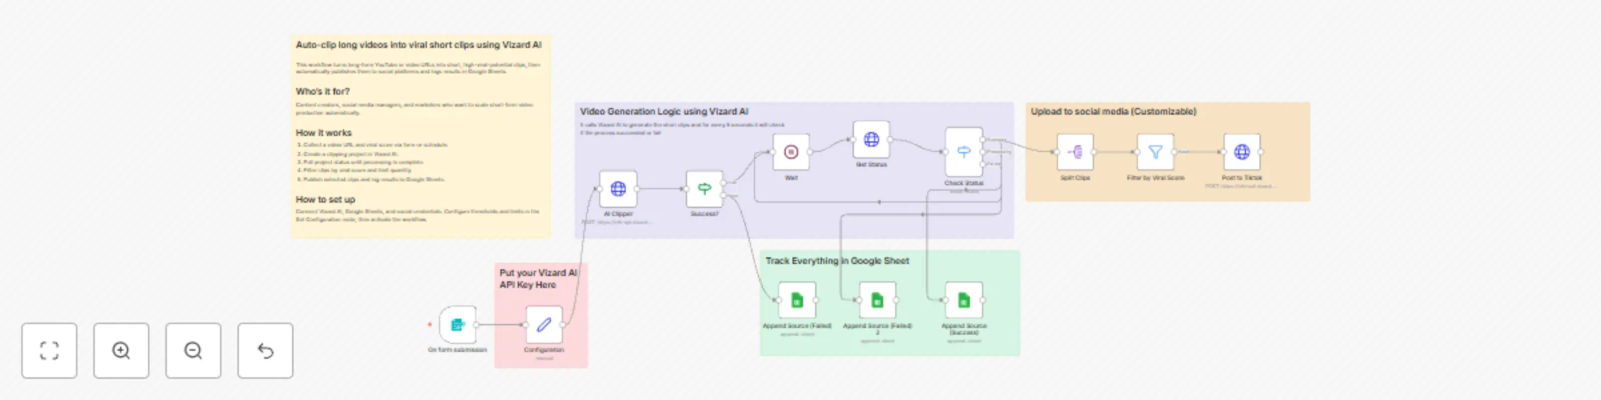1601x400 pixels.
Task: Select the On form submission trigger node
Action: click(x=458, y=325)
